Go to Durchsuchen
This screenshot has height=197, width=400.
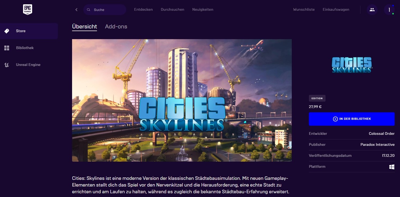tap(173, 10)
